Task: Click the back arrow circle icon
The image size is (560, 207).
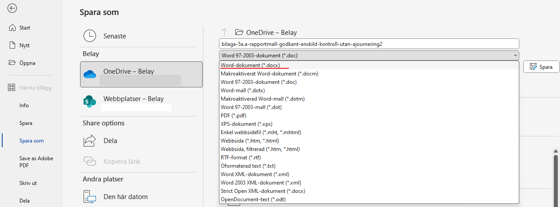Action: [x=12, y=8]
